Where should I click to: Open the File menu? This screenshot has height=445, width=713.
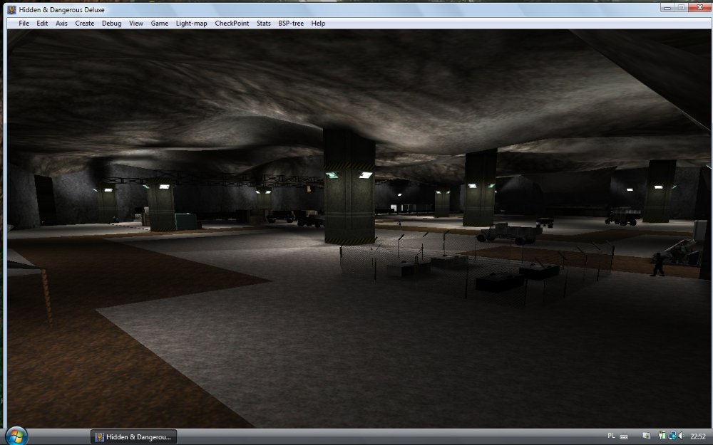pyautogui.click(x=24, y=23)
